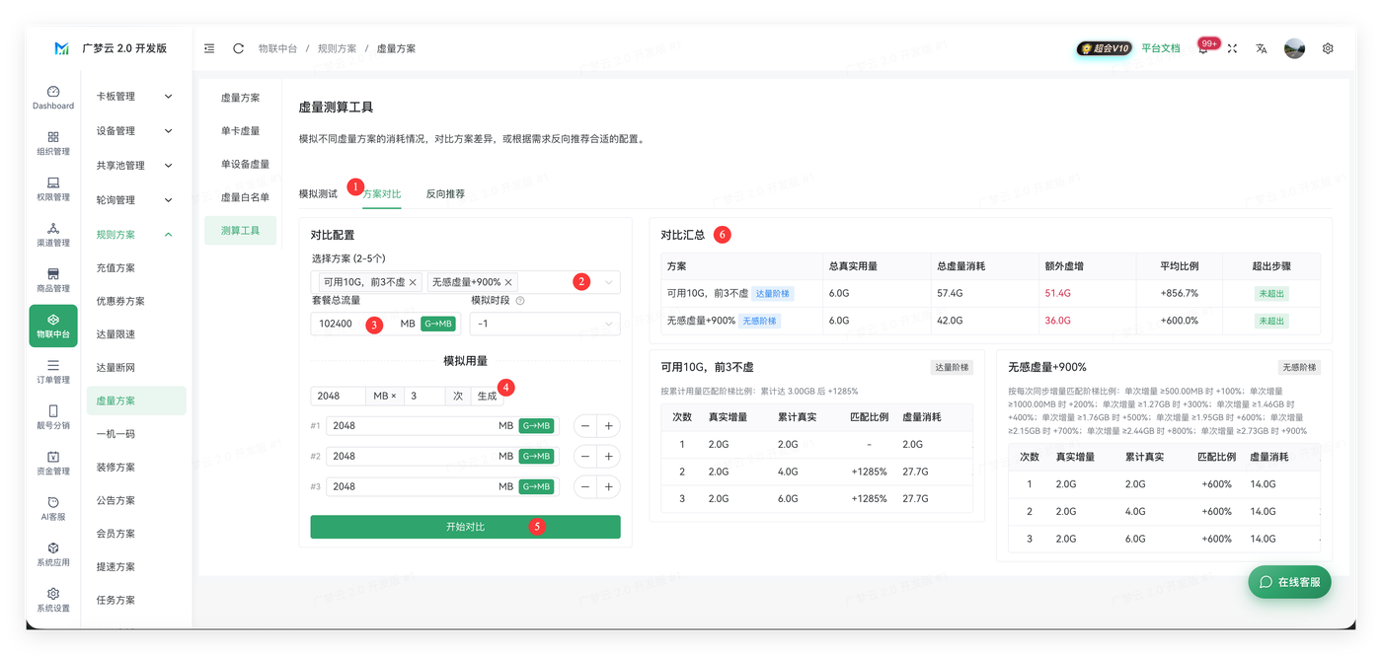Open the 在线客服 chat button
1382x656 pixels.
1289,582
